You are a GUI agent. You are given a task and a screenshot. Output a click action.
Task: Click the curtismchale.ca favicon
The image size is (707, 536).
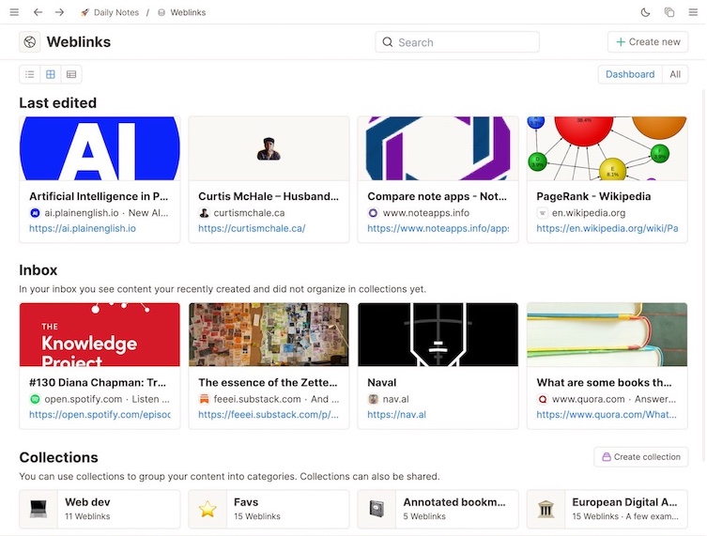[x=204, y=213]
